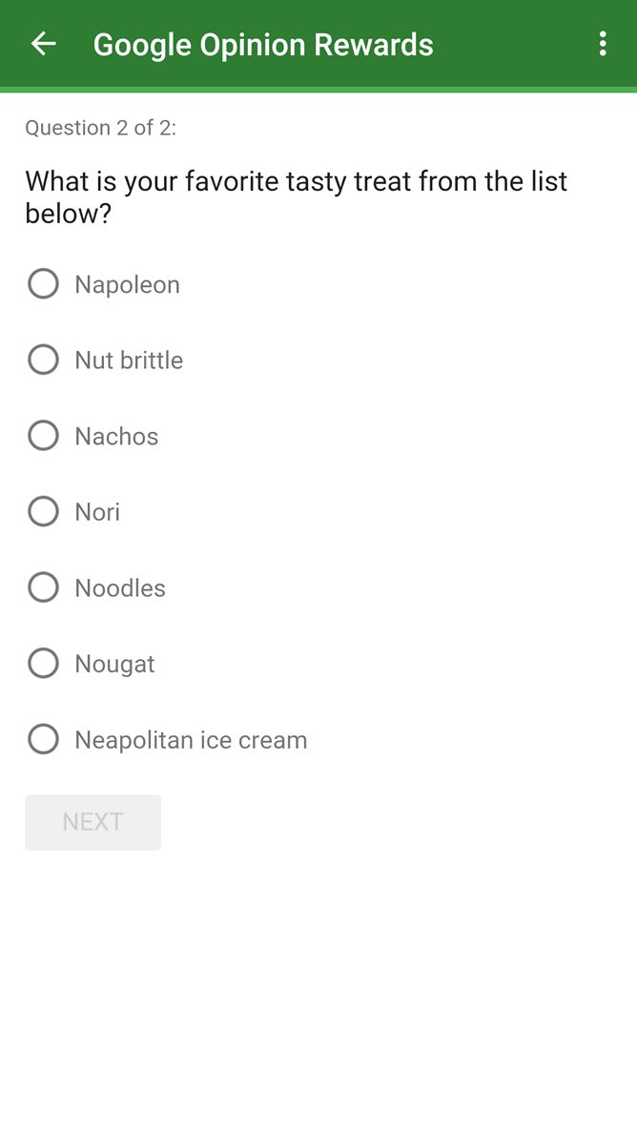637x1133 pixels.
Task: Choose the Nut brittle radio circle
Action: (43, 360)
